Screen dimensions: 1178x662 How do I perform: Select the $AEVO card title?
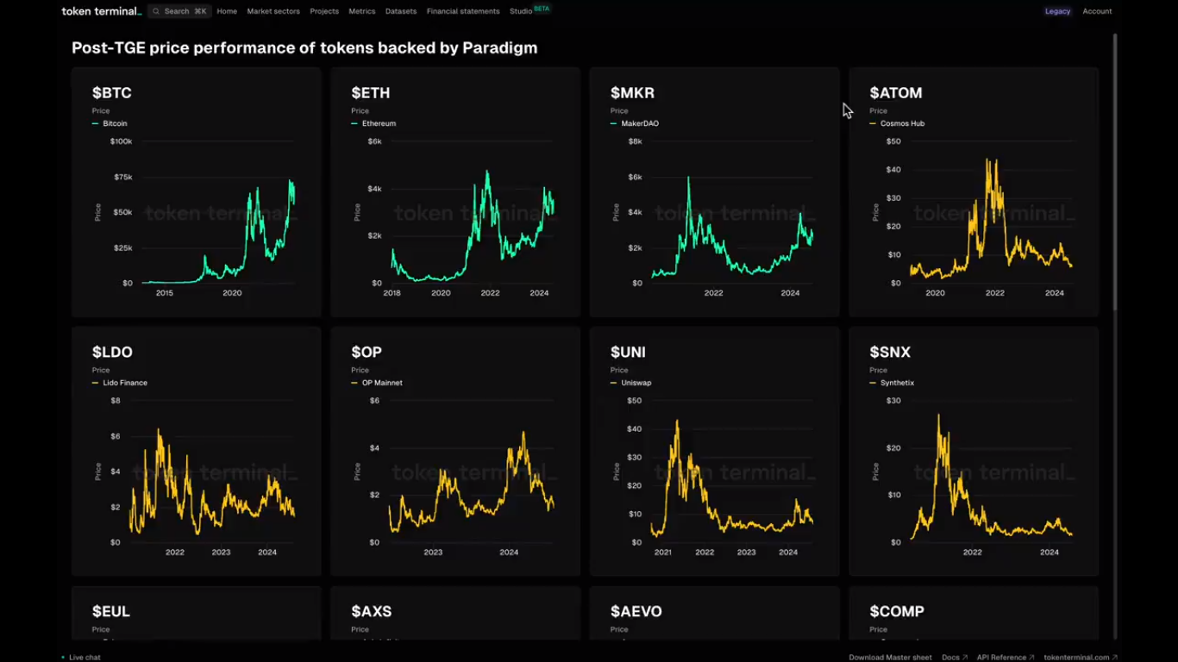[x=636, y=612]
